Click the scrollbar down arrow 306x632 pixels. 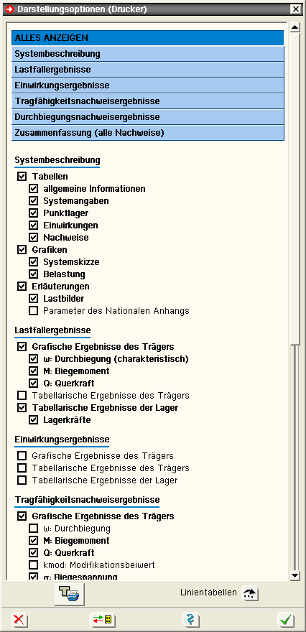tap(295, 575)
